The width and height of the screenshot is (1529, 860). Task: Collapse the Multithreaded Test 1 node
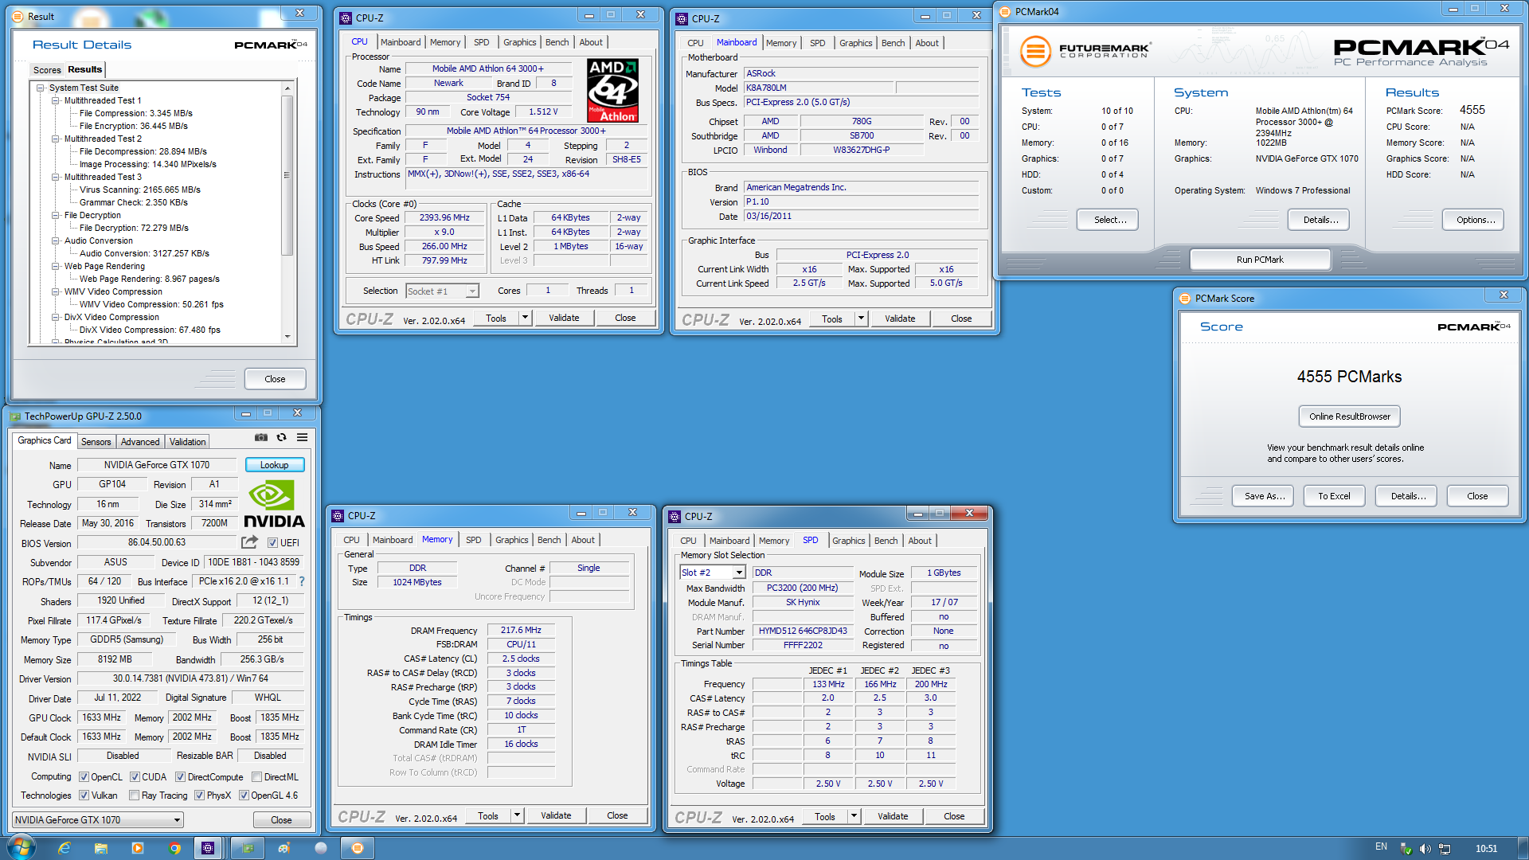[56, 100]
